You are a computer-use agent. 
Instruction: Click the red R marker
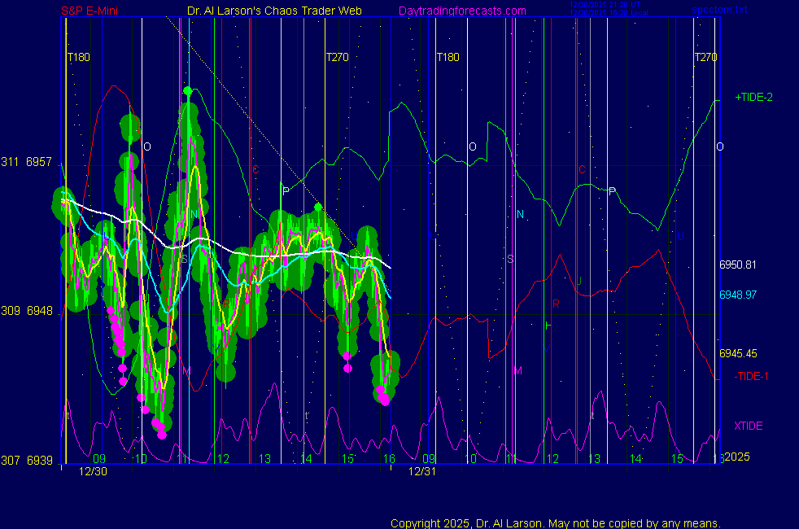(556, 304)
